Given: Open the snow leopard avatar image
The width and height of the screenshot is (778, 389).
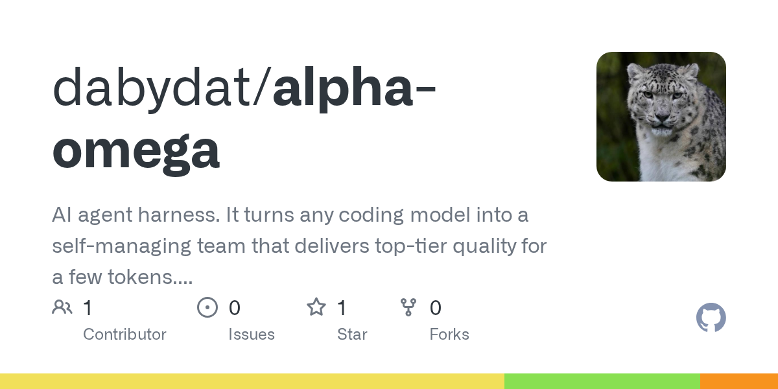Looking at the screenshot, I should coord(661,117).
